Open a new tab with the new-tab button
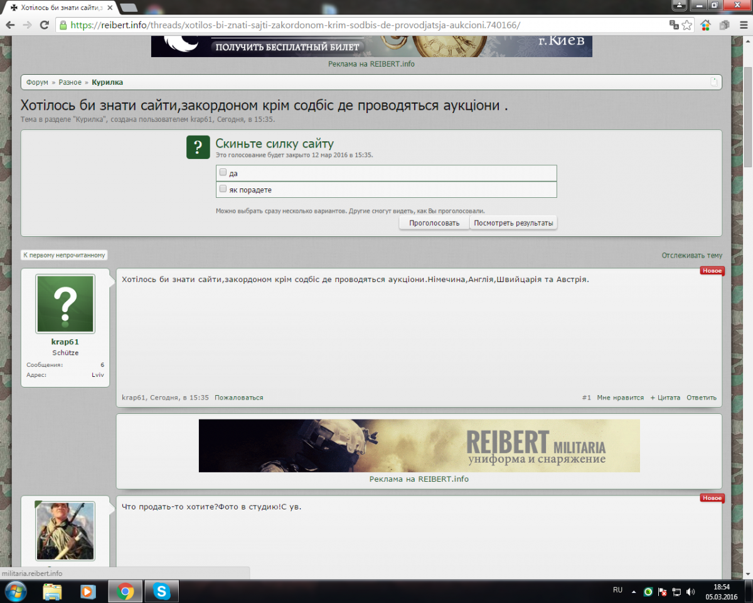753x603 pixels. click(129, 8)
